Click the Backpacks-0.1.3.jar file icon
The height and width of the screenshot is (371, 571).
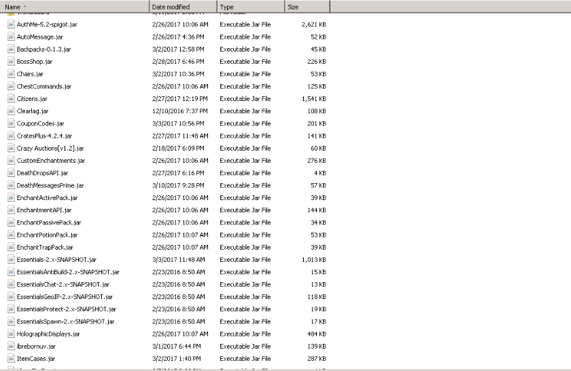click(x=12, y=49)
